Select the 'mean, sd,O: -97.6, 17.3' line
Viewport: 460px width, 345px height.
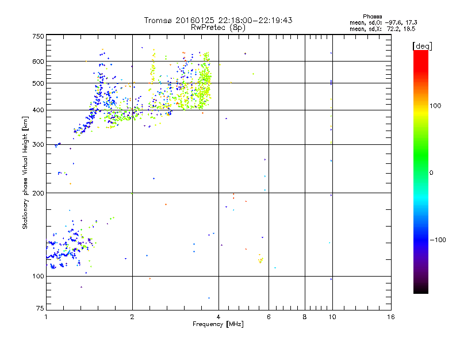point(383,22)
